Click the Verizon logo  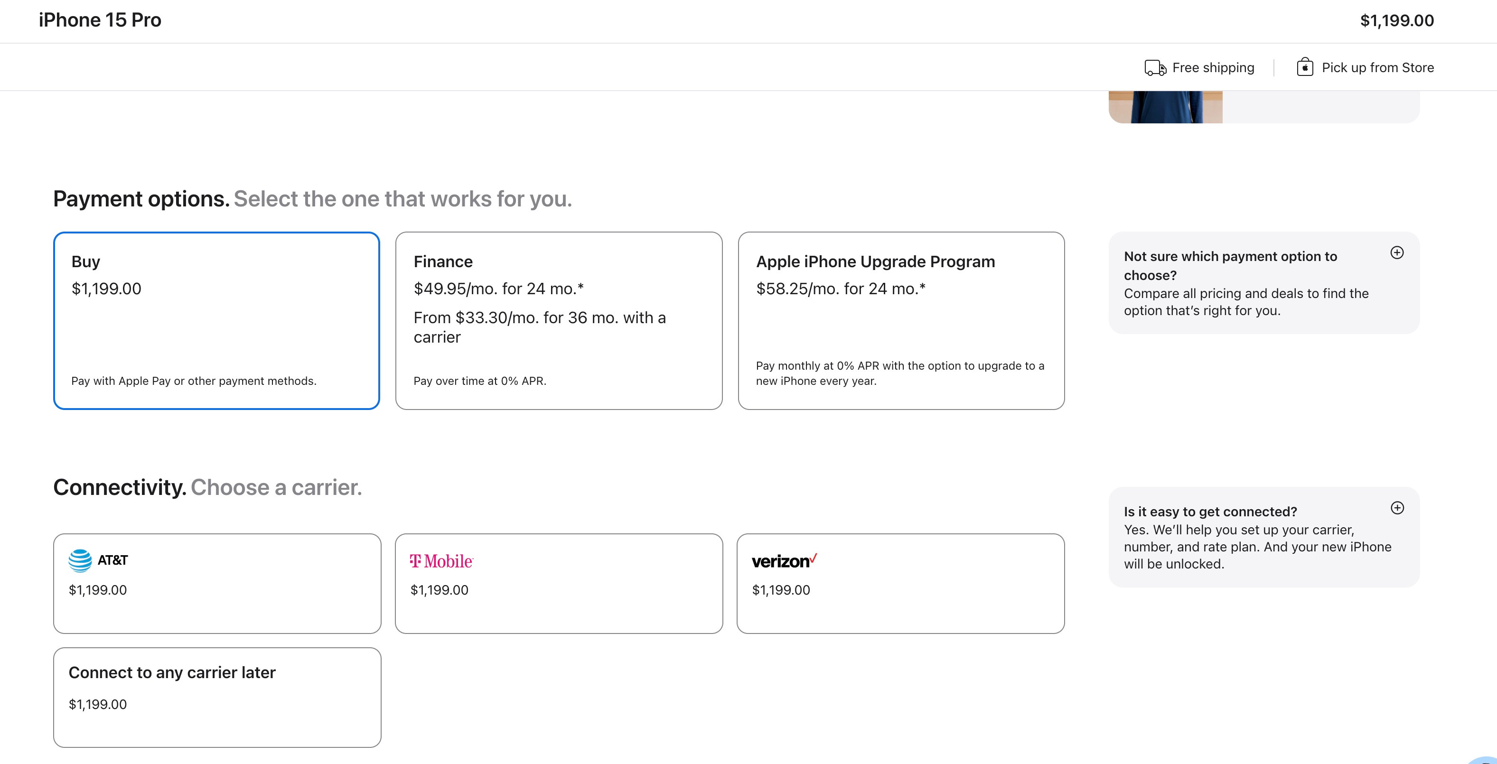784,560
